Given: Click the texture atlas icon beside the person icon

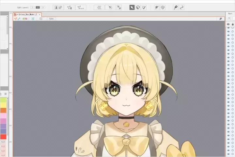Looking at the screenshot, I should click(x=60, y=8).
